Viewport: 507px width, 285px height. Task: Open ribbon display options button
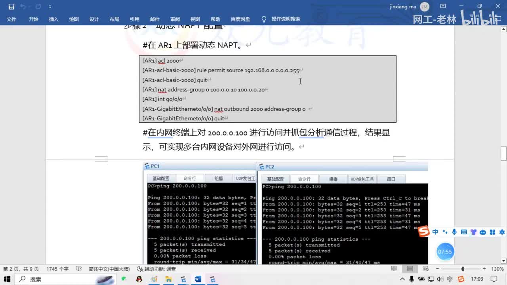click(x=443, y=6)
